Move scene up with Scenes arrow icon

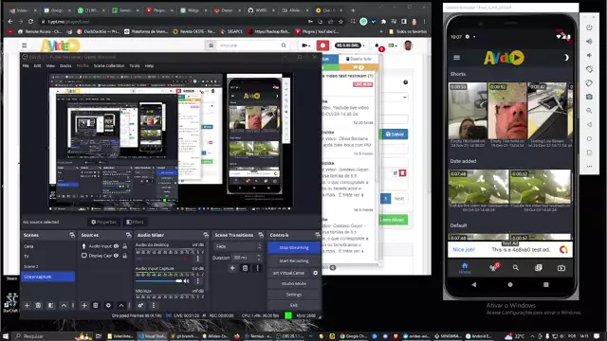coord(64,305)
